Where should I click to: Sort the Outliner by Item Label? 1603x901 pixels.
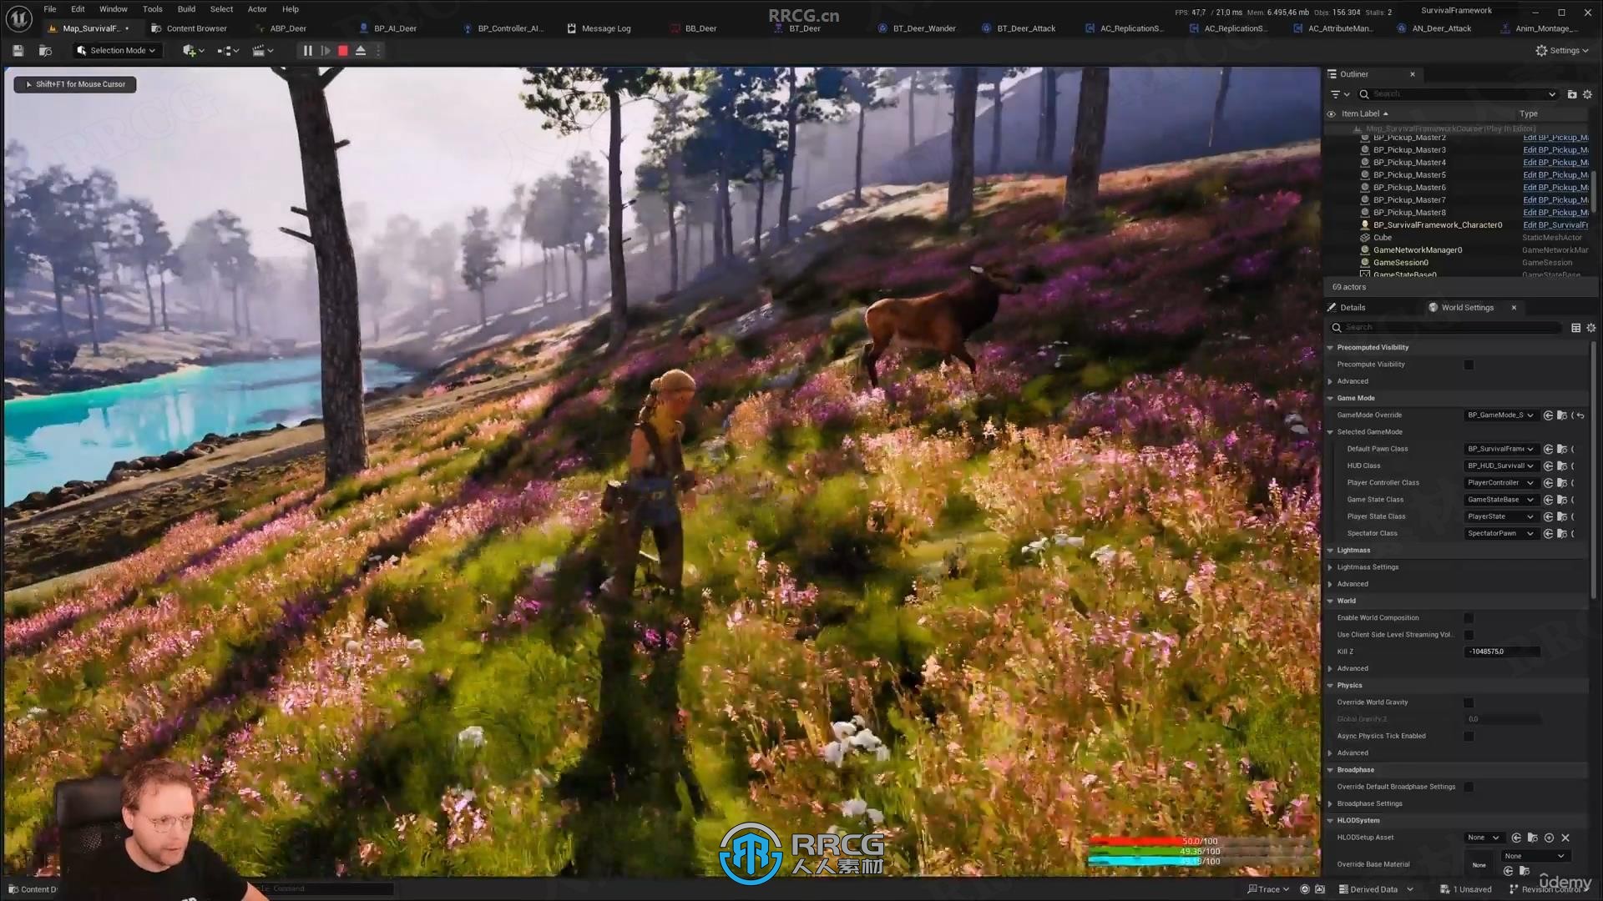1364,113
